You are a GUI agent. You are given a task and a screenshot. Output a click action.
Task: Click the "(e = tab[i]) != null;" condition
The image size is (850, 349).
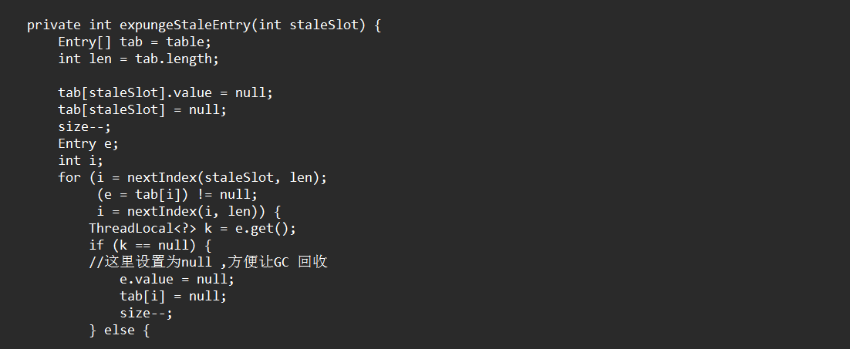coord(177,194)
